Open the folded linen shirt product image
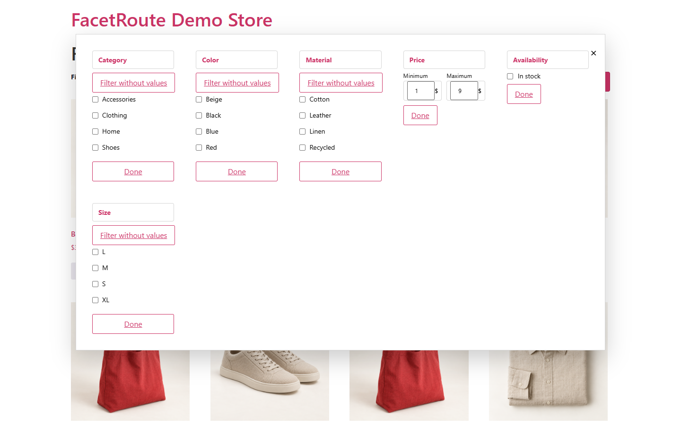This screenshot has width=681, height=425. coord(548,385)
